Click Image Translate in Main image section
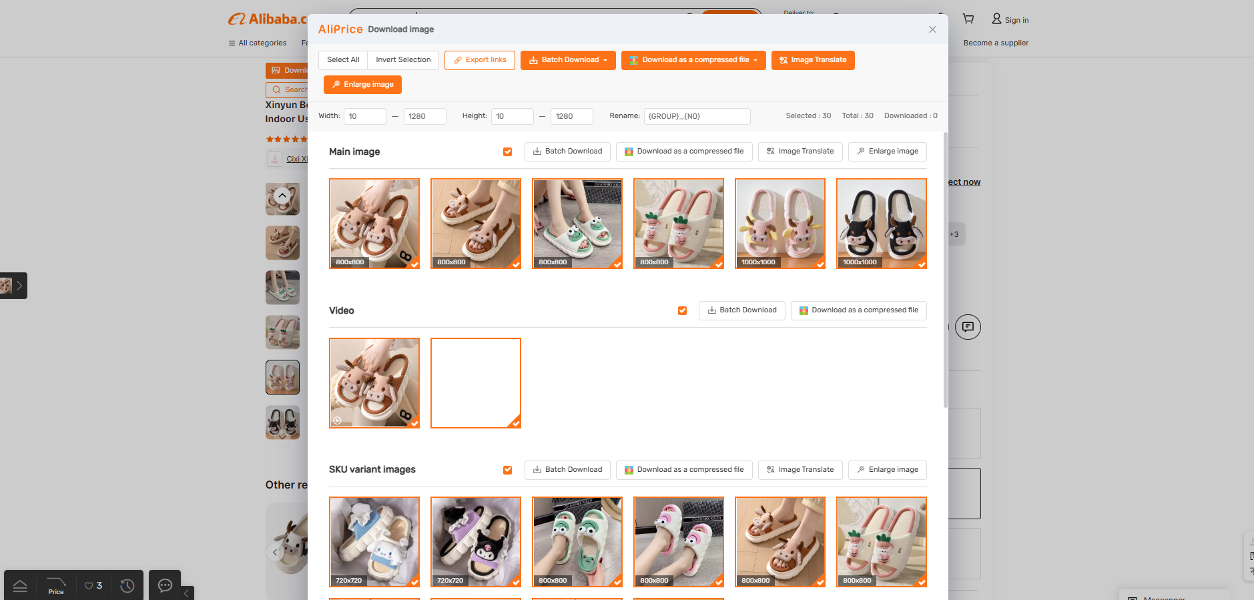 coord(800,152)
